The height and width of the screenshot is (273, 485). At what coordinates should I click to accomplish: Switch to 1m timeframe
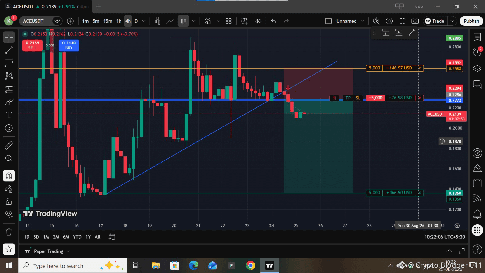pos(85,21)
